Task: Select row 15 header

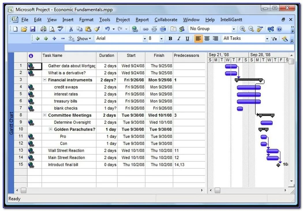Action: click(x=21, y=164)
